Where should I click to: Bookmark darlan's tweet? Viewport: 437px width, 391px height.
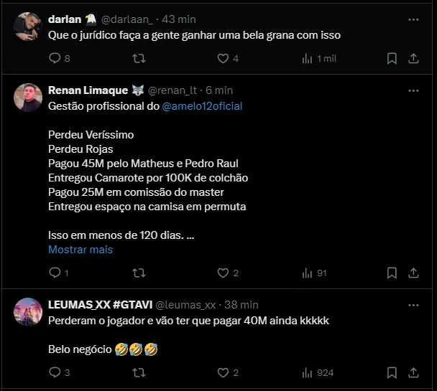point(392,58)
